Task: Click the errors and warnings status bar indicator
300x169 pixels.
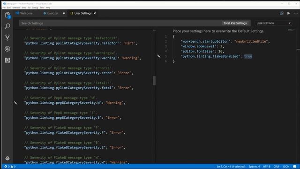Action: click(10, 166)
